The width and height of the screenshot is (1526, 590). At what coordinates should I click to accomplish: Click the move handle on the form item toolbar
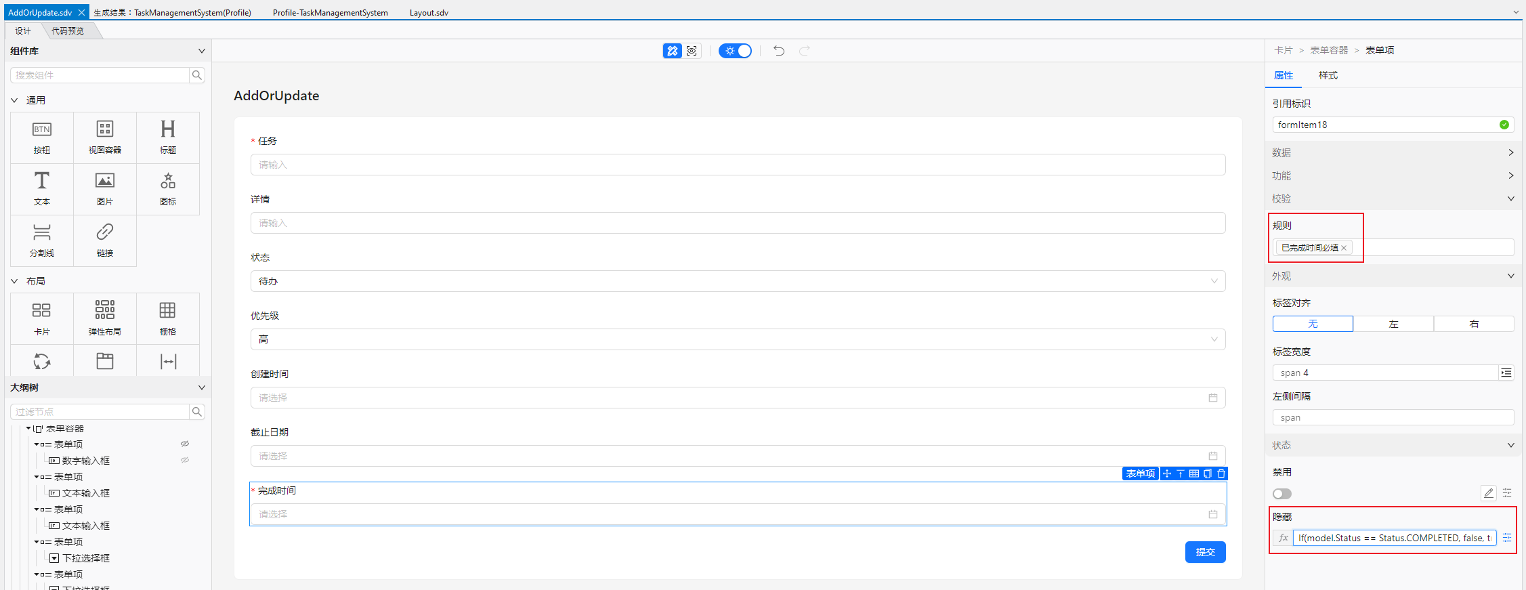1167,473
